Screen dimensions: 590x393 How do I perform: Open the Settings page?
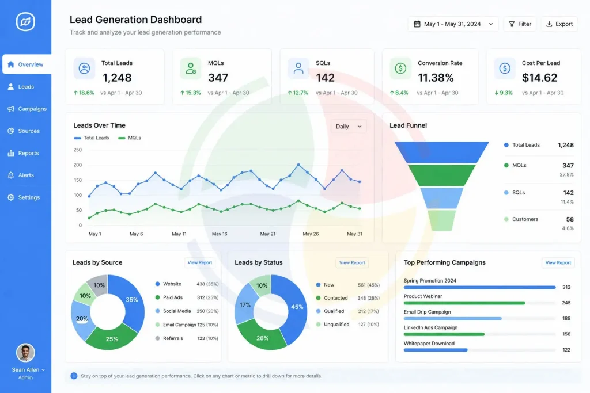pos(25,197)
